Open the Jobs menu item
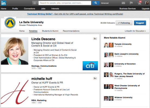The image size is (150, 108). click(x=43, y=9)
